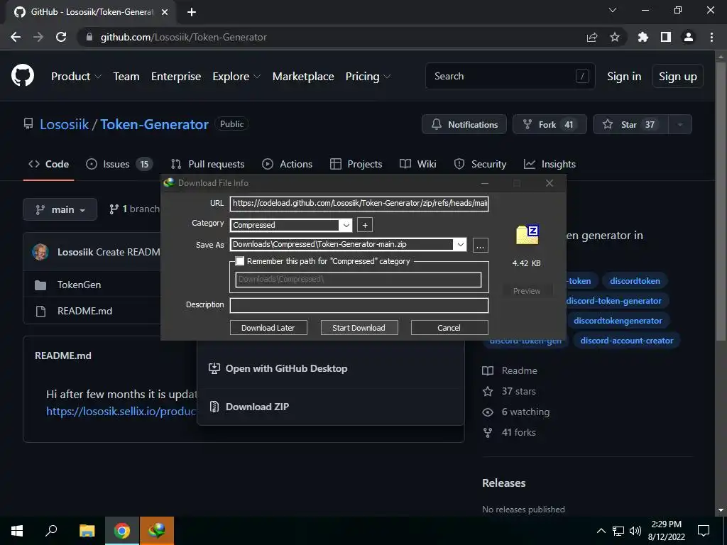Open Chrome profile avatar
This screenshot has height=545, width=727.
pos(689,37)
